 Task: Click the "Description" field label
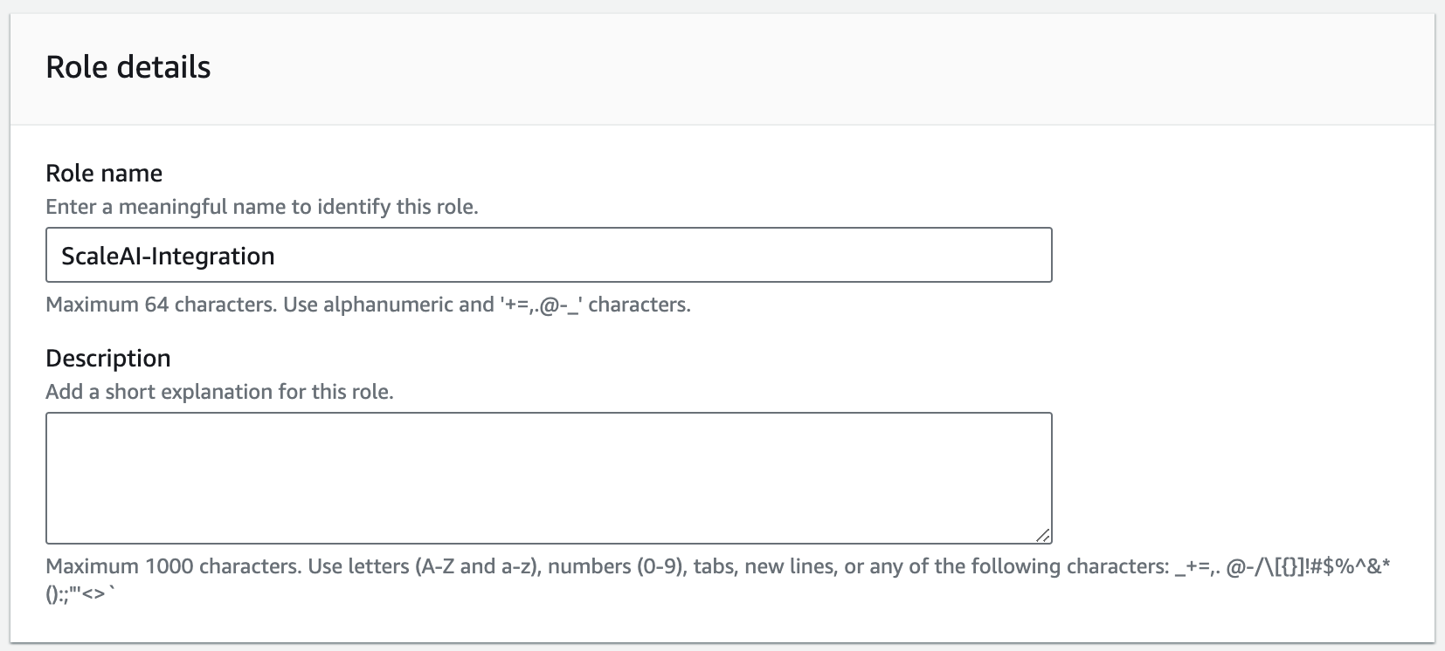tap(108, 358)
